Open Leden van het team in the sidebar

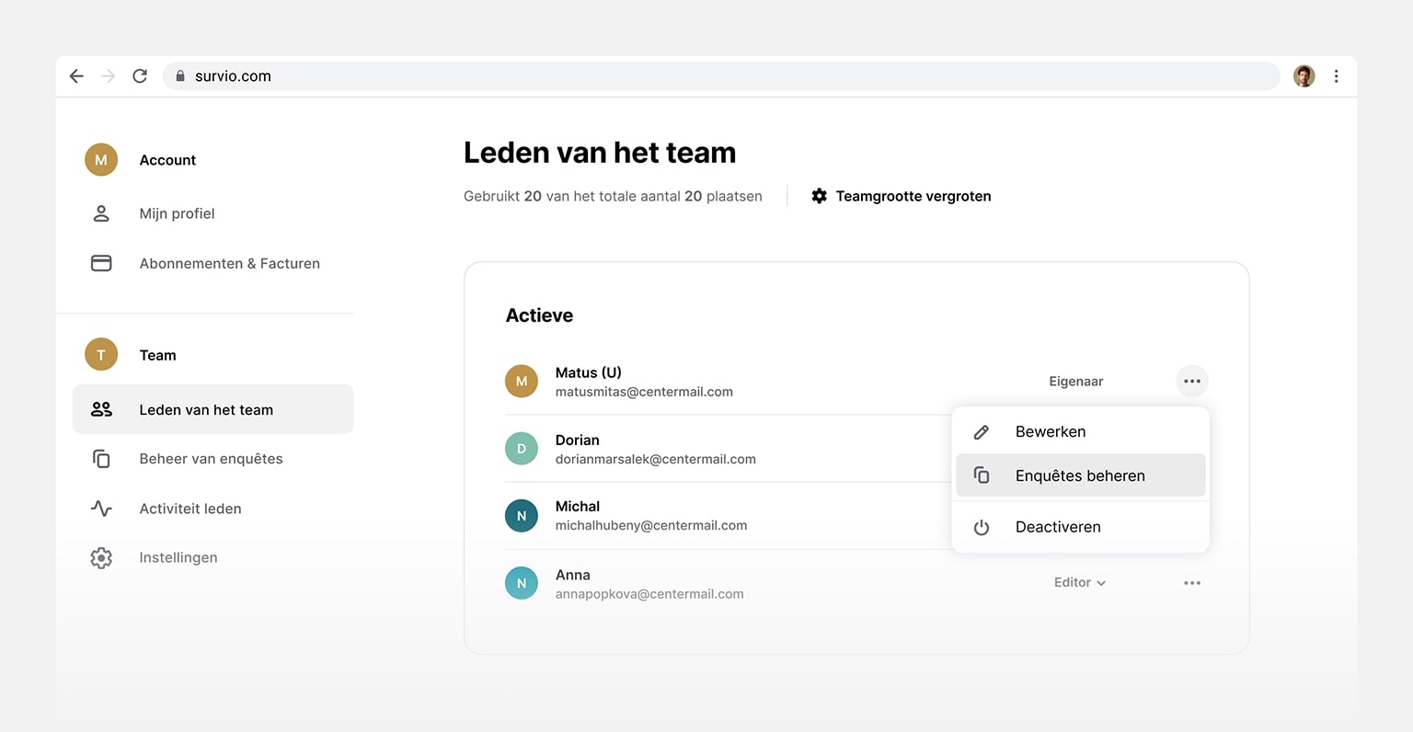[206, 409]
